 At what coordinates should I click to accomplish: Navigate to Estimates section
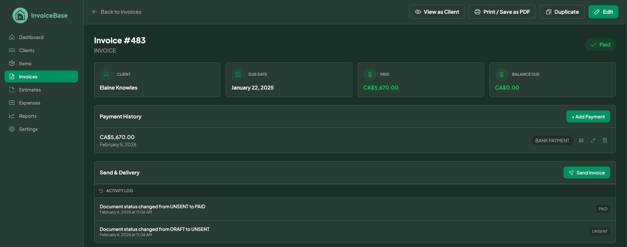pos(30,90)
